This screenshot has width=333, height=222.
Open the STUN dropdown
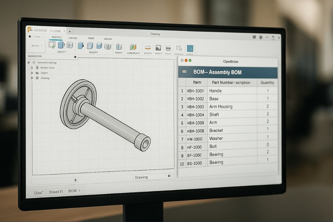(x=119, y=53)
